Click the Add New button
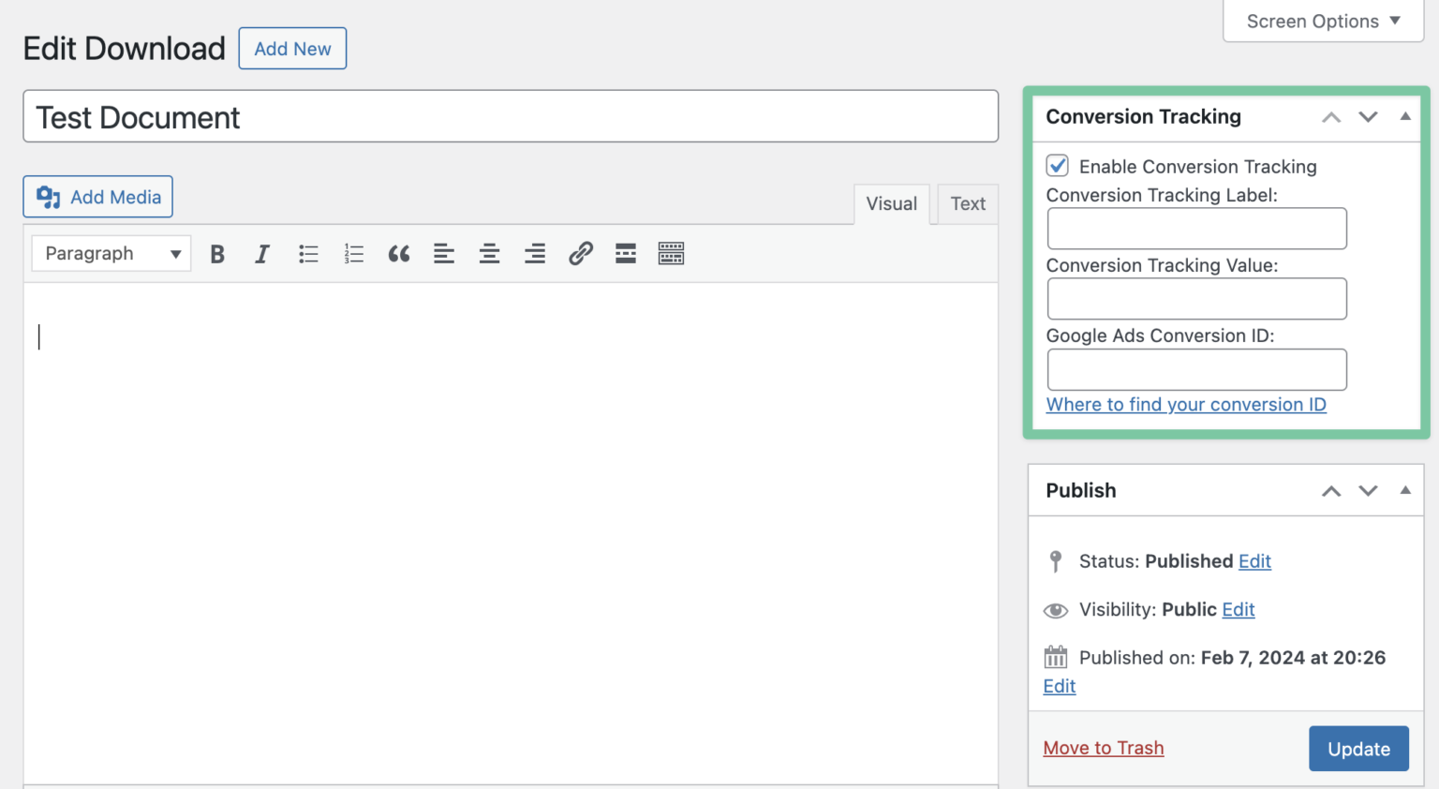 click(292, 49)
